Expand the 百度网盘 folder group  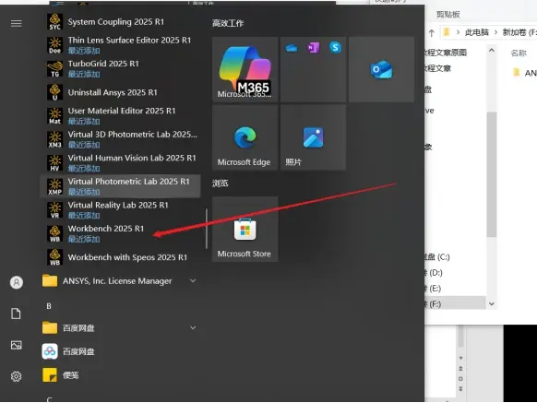click(x=120, y=328)
